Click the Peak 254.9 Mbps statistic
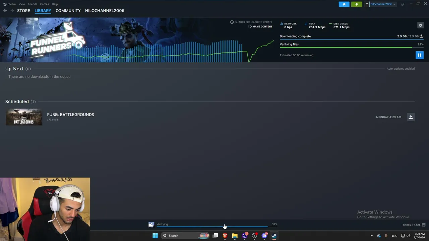Image resolution: width=429 pixels, height=241 pixels. click(x=315, y=25)
